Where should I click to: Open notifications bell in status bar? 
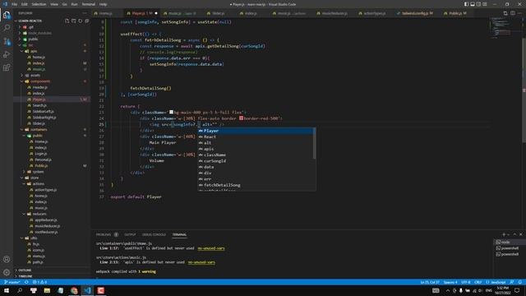pos(520,282)
